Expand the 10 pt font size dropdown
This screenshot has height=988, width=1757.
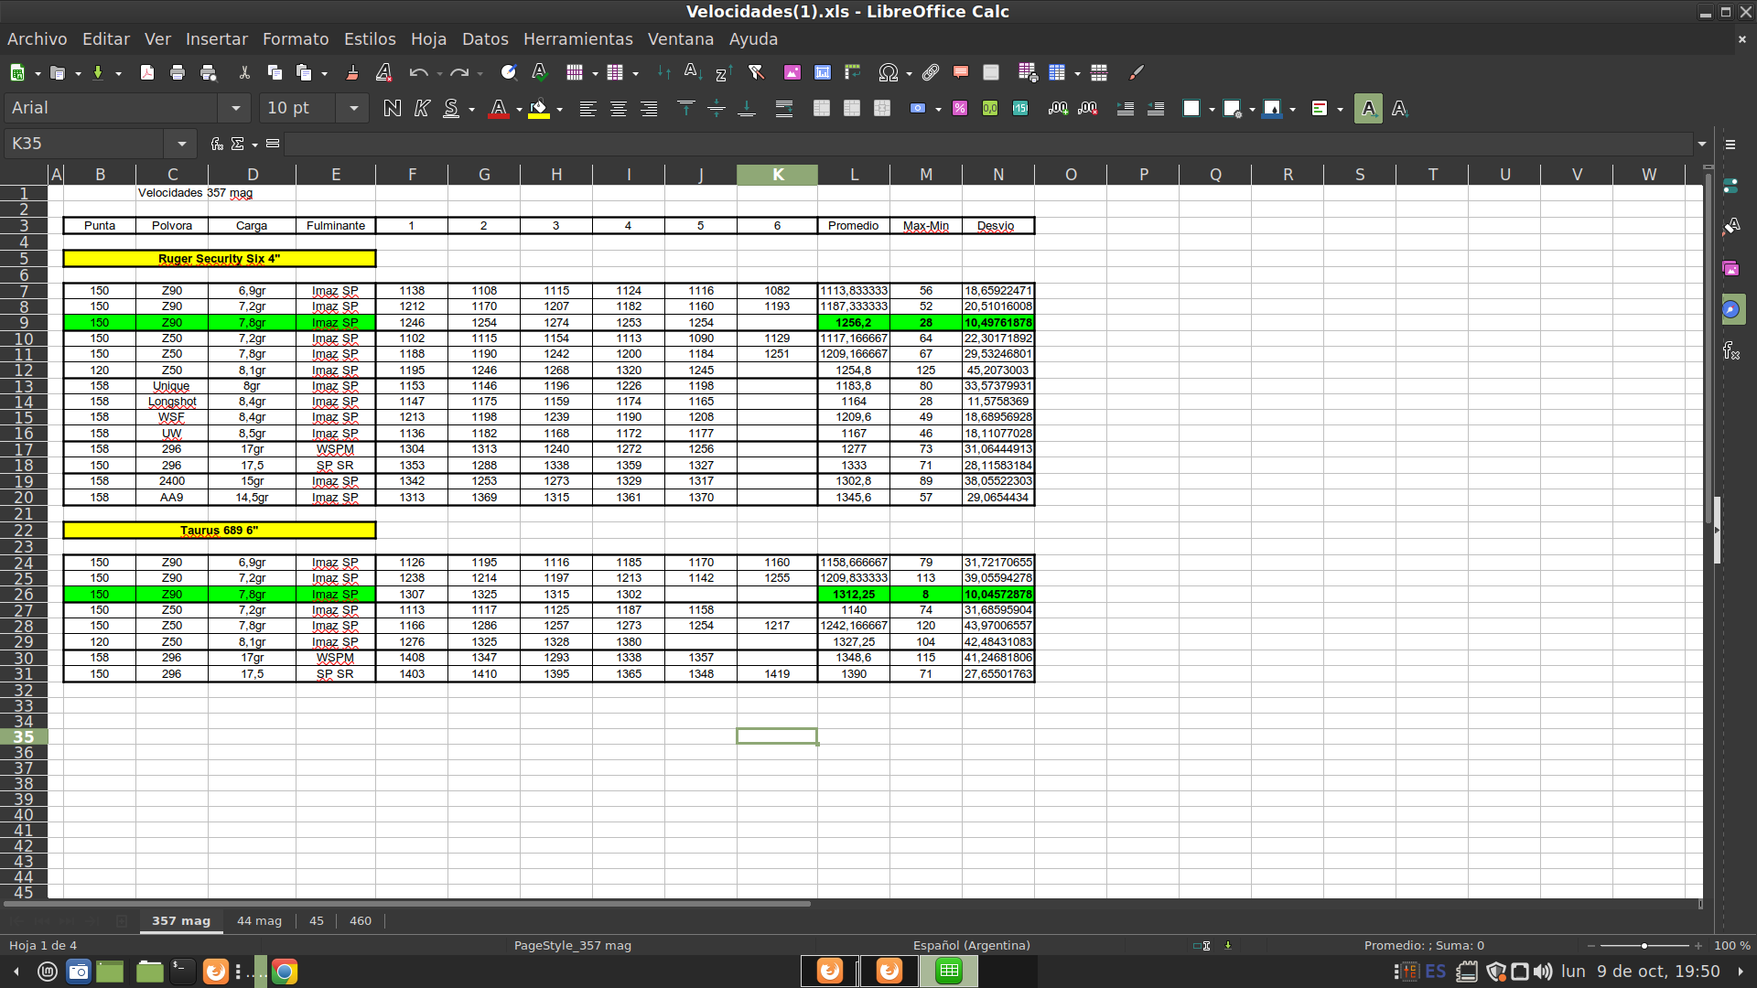pyautogui.click(x=353, y=109)
